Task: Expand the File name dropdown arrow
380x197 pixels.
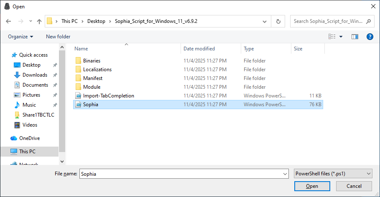Action: pyautogui.click(x=285, y=174)
